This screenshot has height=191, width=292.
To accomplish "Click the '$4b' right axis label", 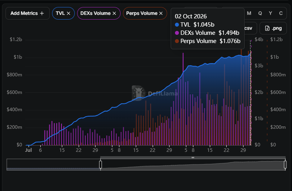I will click(259, 39).
